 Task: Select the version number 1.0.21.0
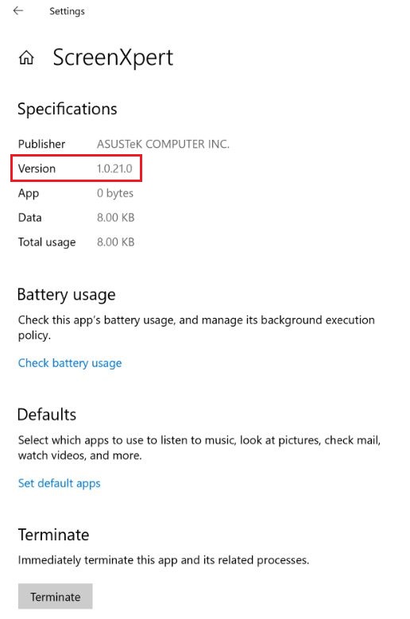tap(114, 168)
